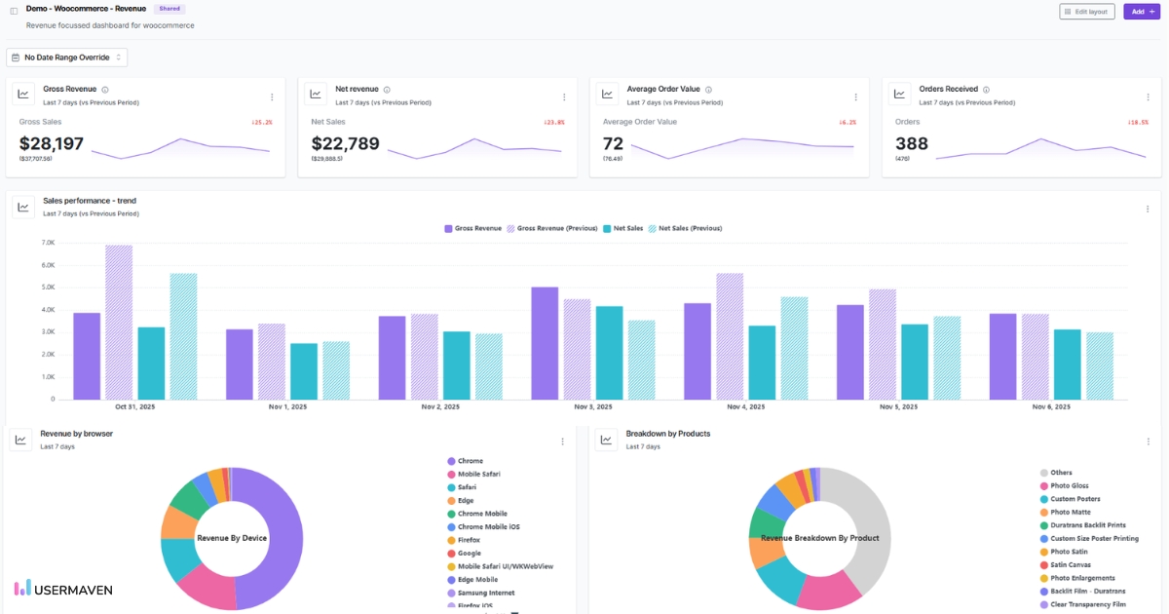This screenshot has height=614, width=1169.
Task: Click the chart icon on Revenue by browser card
Action: coord(20,440)
